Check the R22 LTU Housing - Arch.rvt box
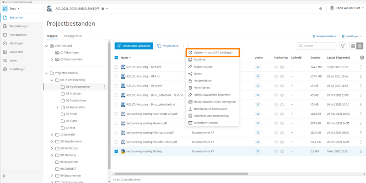366x183 pixels. (116, 67)
